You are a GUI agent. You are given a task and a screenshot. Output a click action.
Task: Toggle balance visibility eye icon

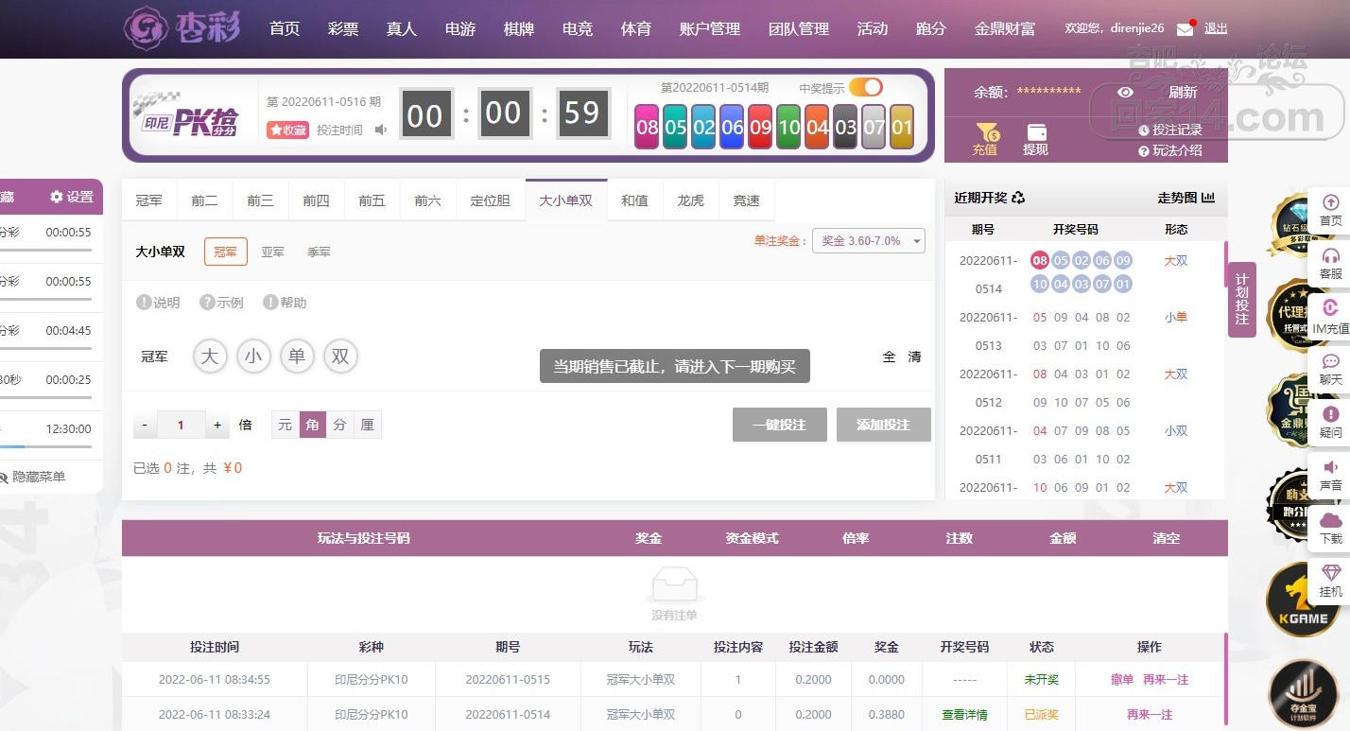[1125, 92]
